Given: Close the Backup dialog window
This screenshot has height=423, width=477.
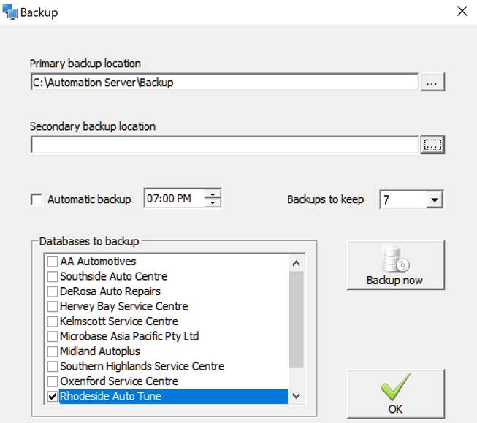Looking at the screenshot, I should pos(462,11).
